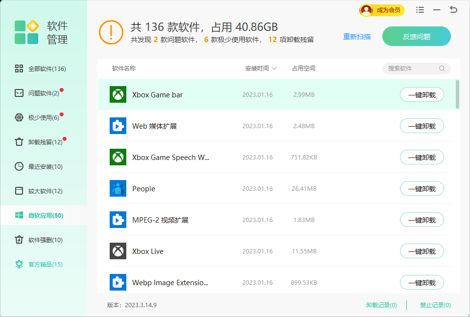Uninstall Web 媒体扩展 with 一键卸载

coord(422,126)
